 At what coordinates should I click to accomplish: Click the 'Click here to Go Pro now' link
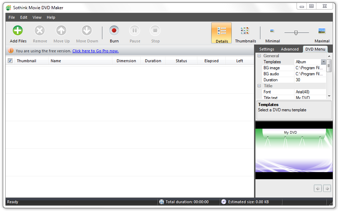(x=96, y=51)
